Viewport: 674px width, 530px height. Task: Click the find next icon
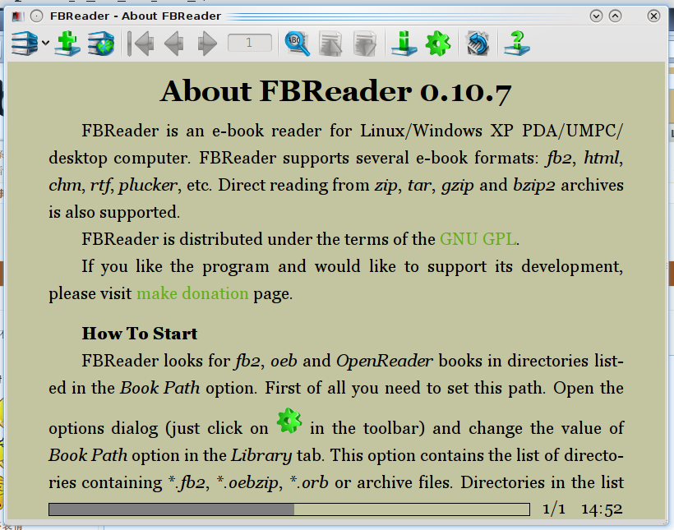tap(365, 44)
